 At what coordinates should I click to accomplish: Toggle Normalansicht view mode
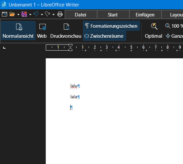point(18,31)
